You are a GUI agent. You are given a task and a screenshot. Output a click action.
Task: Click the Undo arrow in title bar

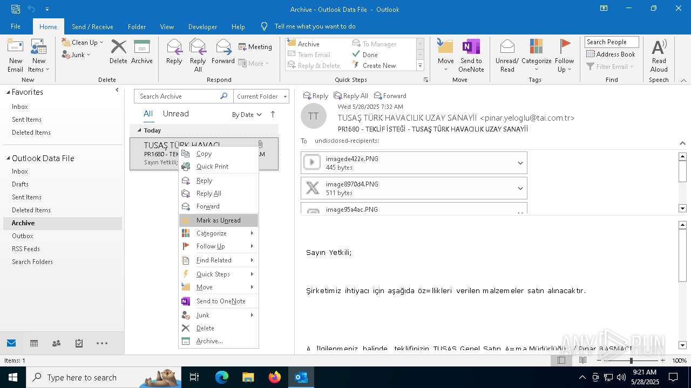31,9
